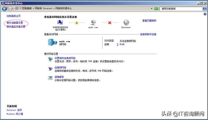This screenshot has height=120, width=208.
Task: Expand the arrow before 网络和 Internet breadcrumb
Action: 33,8
